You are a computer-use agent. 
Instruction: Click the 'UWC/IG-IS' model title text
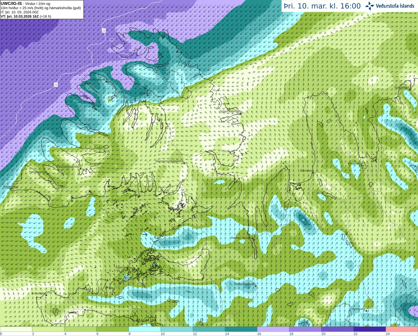[x=11, y=3]
